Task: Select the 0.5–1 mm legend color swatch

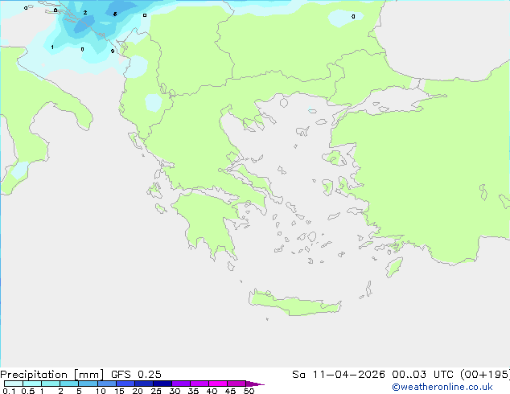Action: click(x=32, y=384)
